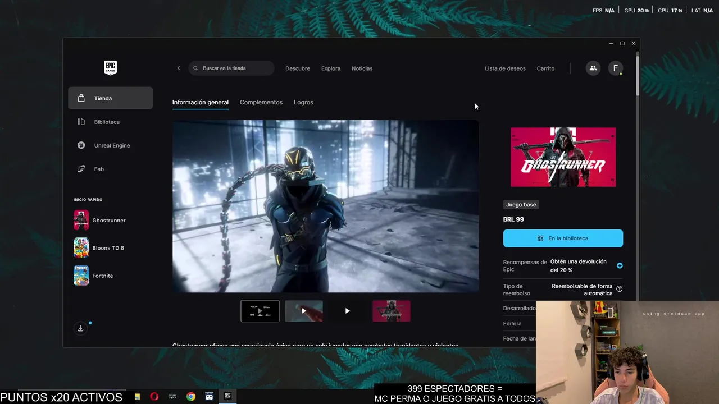Open the taskbar app next to Chrome
Image resolution: width=719 pixels, height=404 pixels.
click(210, 396)
